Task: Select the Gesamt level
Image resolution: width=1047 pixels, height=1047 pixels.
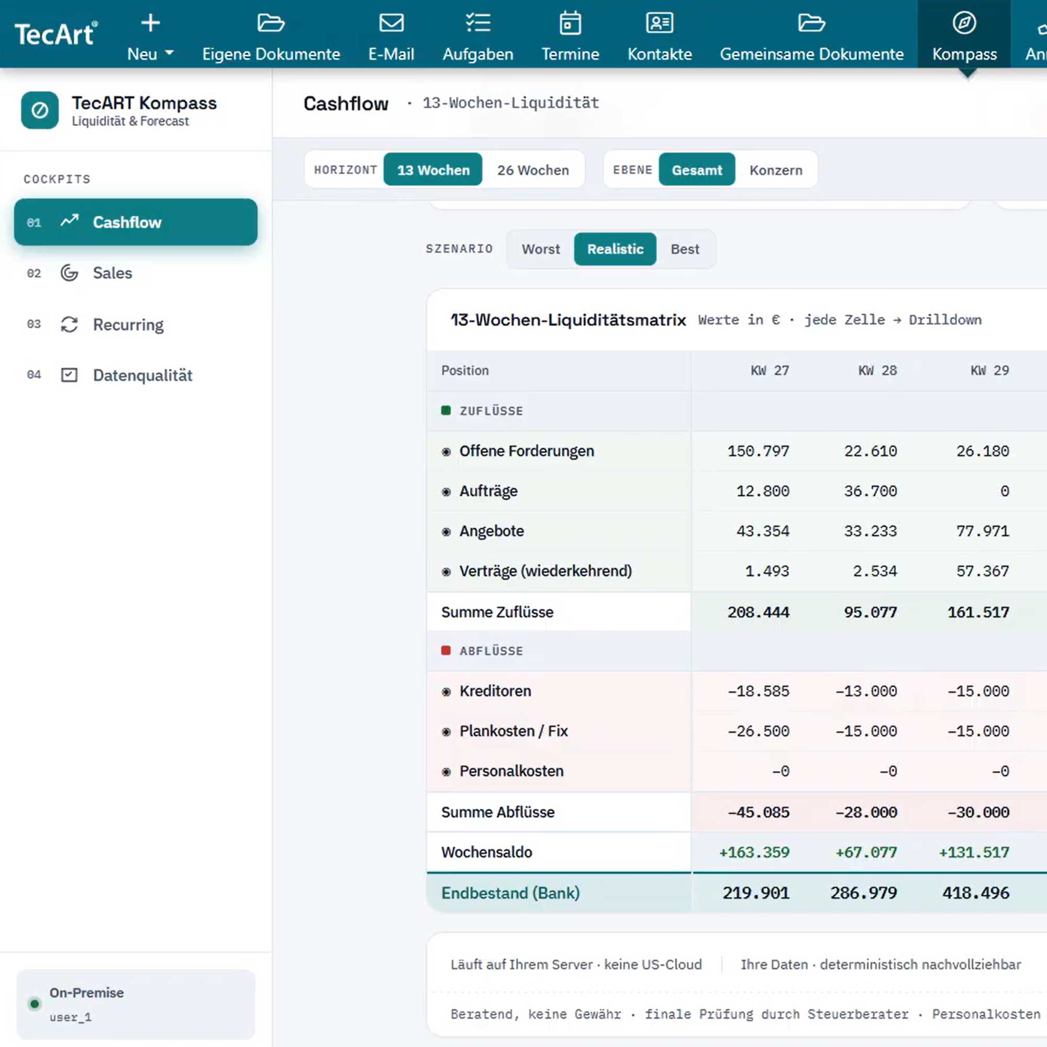Action: (697, 170)
